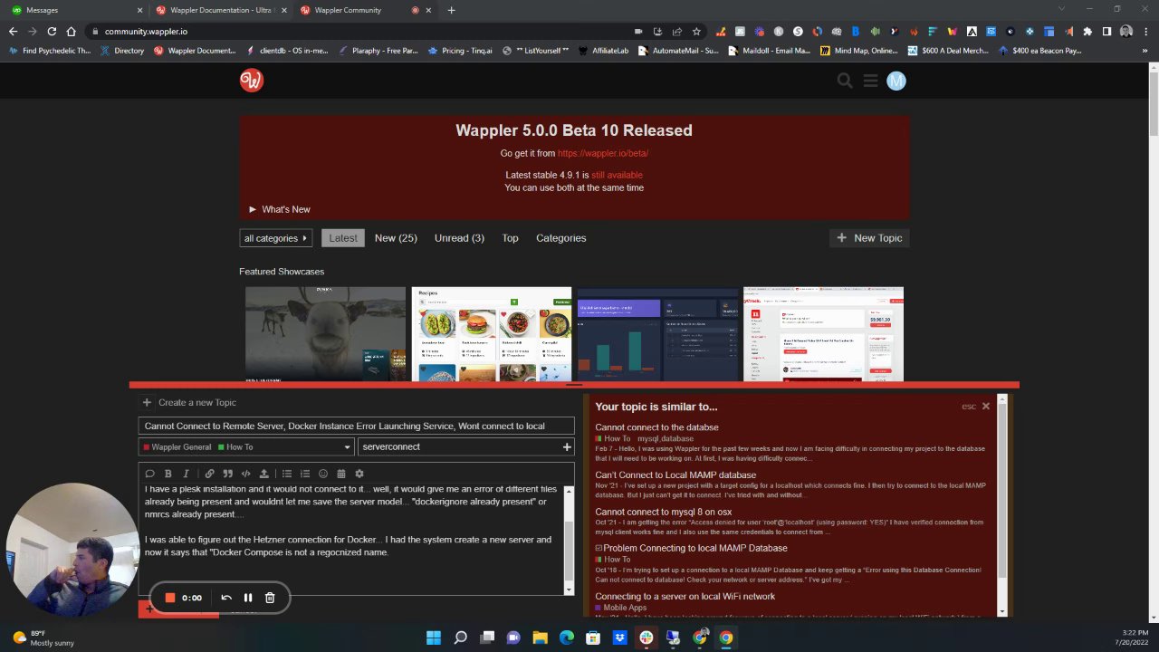The width and height of the screenshot is (1159, 652).
Task: Open the all categories dropdown
Action: pyautogui.click(x=276, y=238)
